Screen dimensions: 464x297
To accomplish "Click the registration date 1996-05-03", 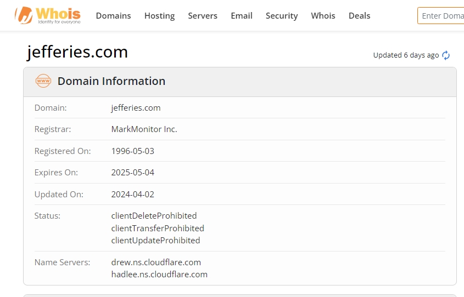I will pos(132,151).
